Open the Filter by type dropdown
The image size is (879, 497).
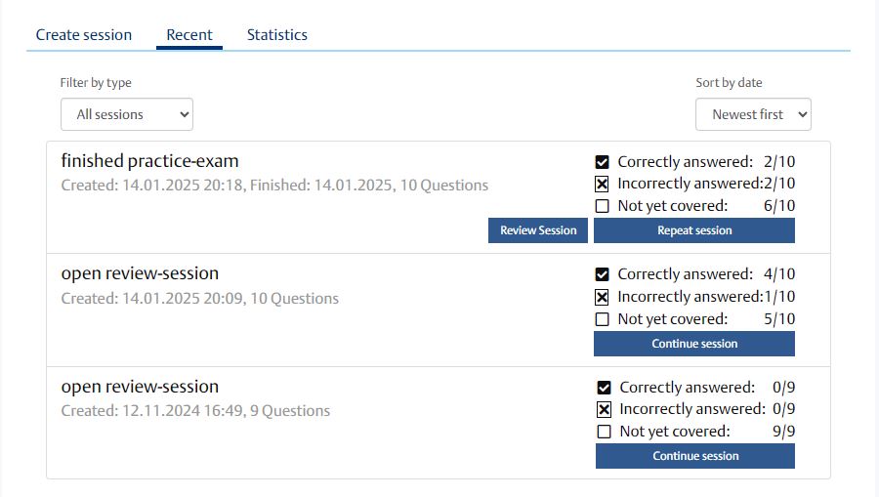pyautogui.click(x=127, y=114)
